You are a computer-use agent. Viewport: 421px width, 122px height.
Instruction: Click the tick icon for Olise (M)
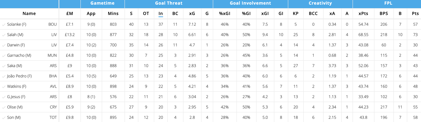4,107
